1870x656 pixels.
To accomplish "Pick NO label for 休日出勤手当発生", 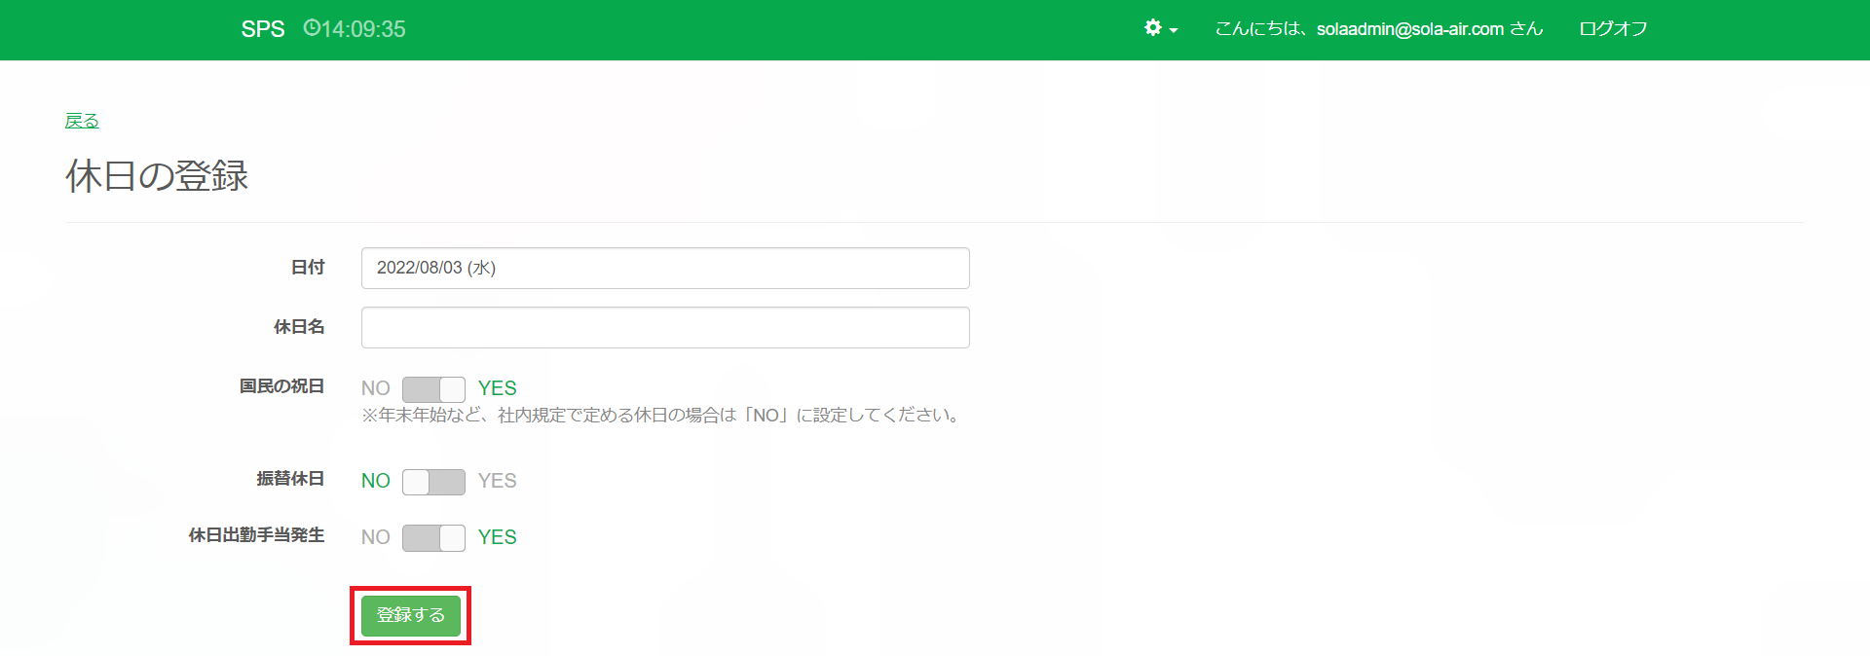I will click(x=375, y=537).
